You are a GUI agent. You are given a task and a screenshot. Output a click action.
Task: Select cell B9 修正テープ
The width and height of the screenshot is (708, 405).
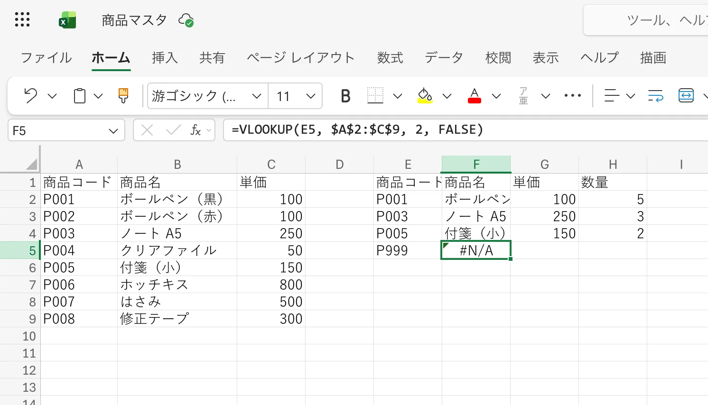click(177, 319)
